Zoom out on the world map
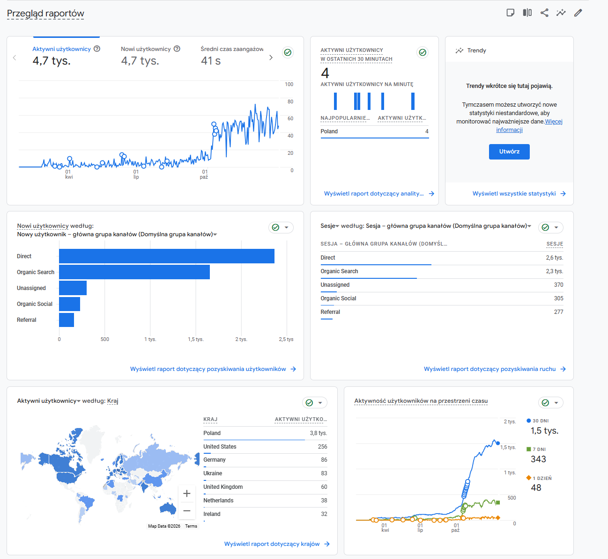Screen dimensions: 608x559 click(187, 510)
